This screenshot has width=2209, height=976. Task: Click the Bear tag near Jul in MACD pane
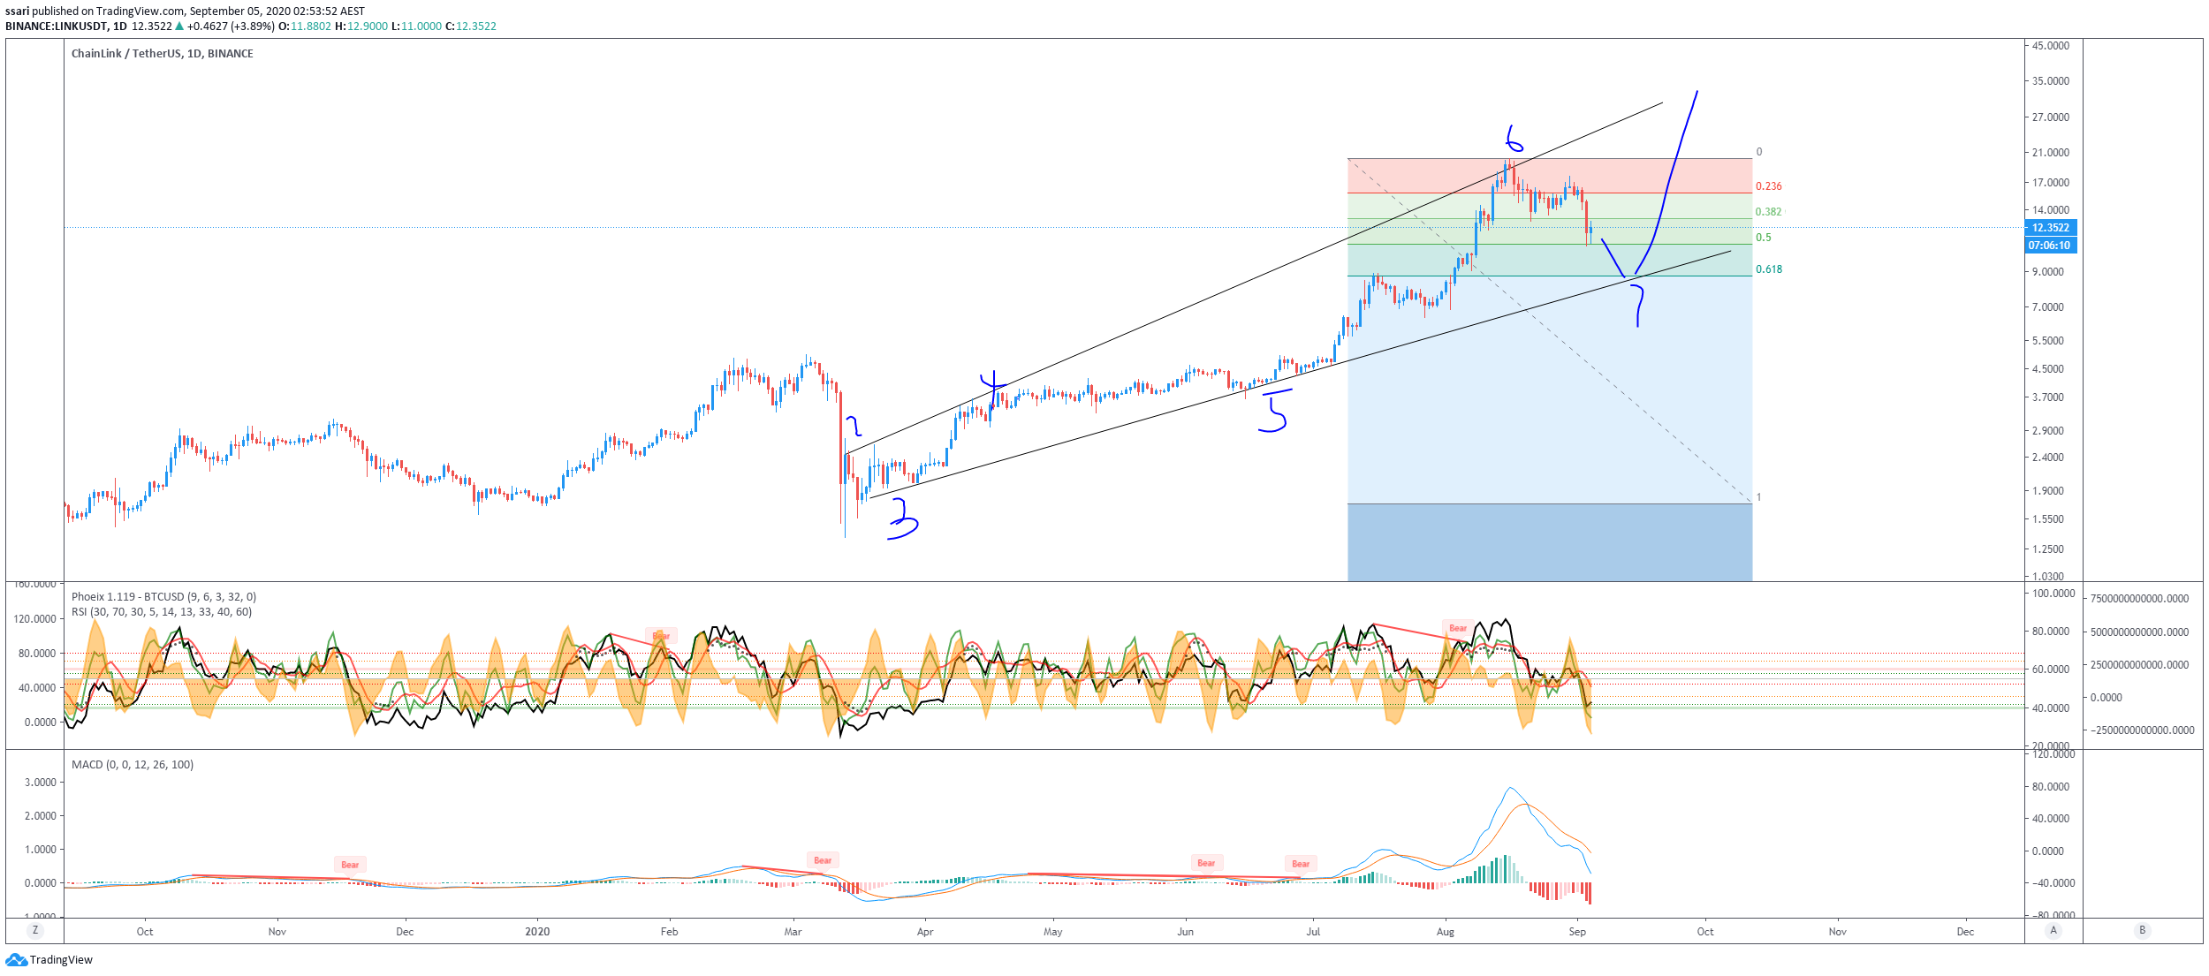coord(1301,864)
